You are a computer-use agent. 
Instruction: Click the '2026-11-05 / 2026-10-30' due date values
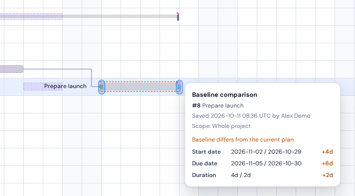tap(266, 163)
